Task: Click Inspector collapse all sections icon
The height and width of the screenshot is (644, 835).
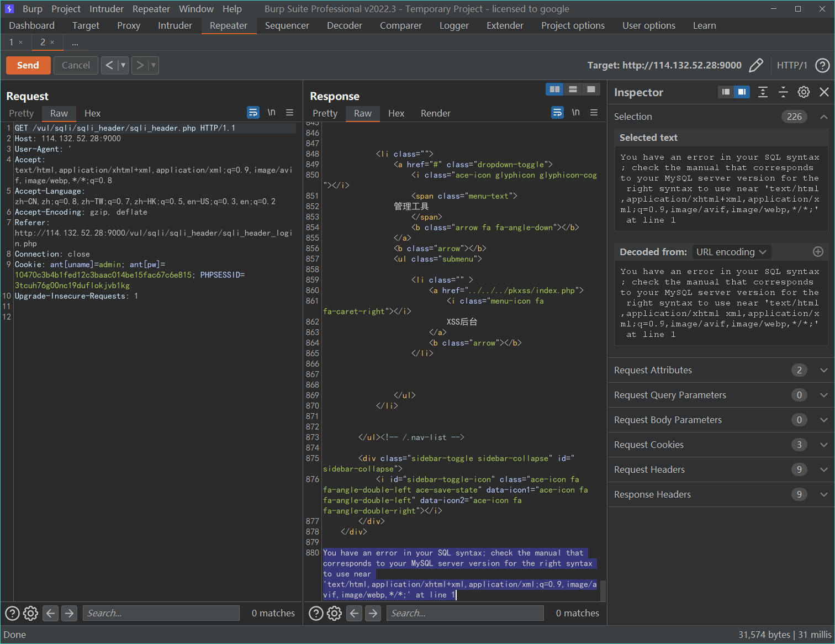Action: (x=783, y=92)
